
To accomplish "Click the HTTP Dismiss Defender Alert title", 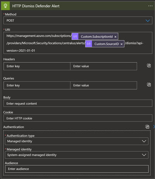I will click(x=36, y=6).
